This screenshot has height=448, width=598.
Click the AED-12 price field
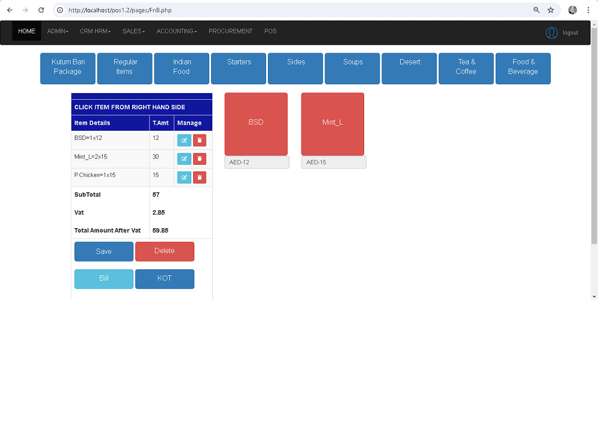point(257,162)
